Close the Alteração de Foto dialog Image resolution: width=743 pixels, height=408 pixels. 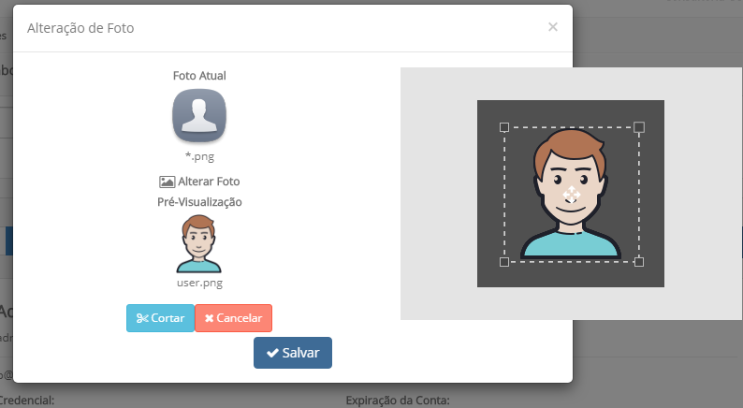point(553,27)
